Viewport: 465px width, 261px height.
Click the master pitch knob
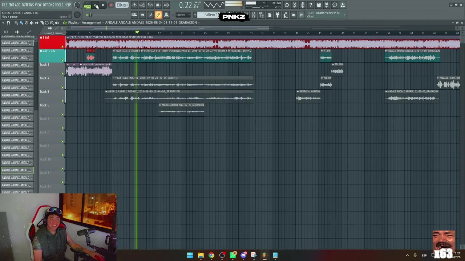tap(77, 15)
